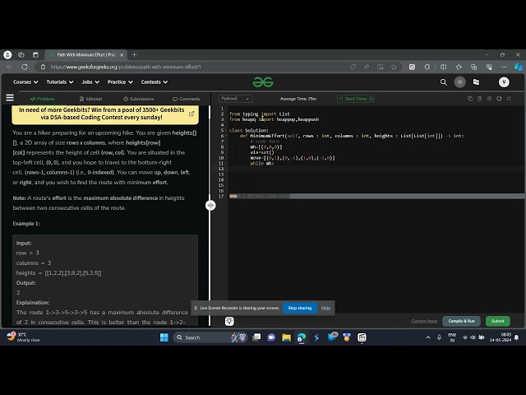Click line 11 fold arrow in editor

click(x=227, y=163)
